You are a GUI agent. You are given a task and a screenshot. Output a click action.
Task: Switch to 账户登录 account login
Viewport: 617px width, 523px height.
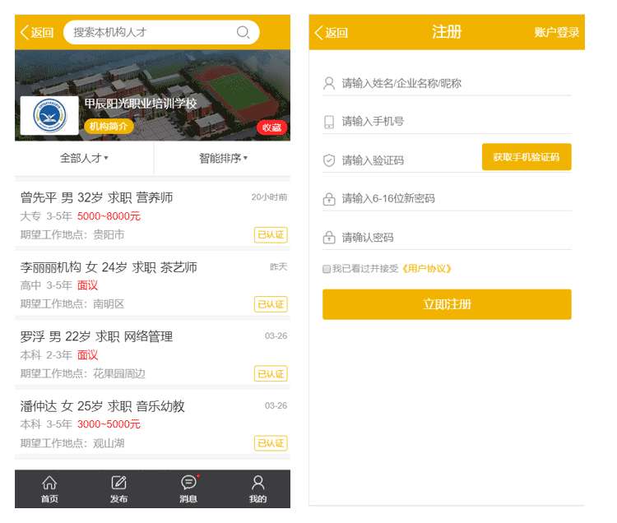(x=556, y=33)
